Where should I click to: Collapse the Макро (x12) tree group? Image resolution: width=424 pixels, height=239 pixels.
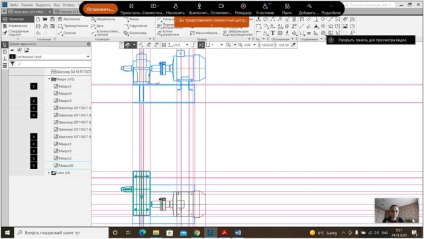pos(49,79)
